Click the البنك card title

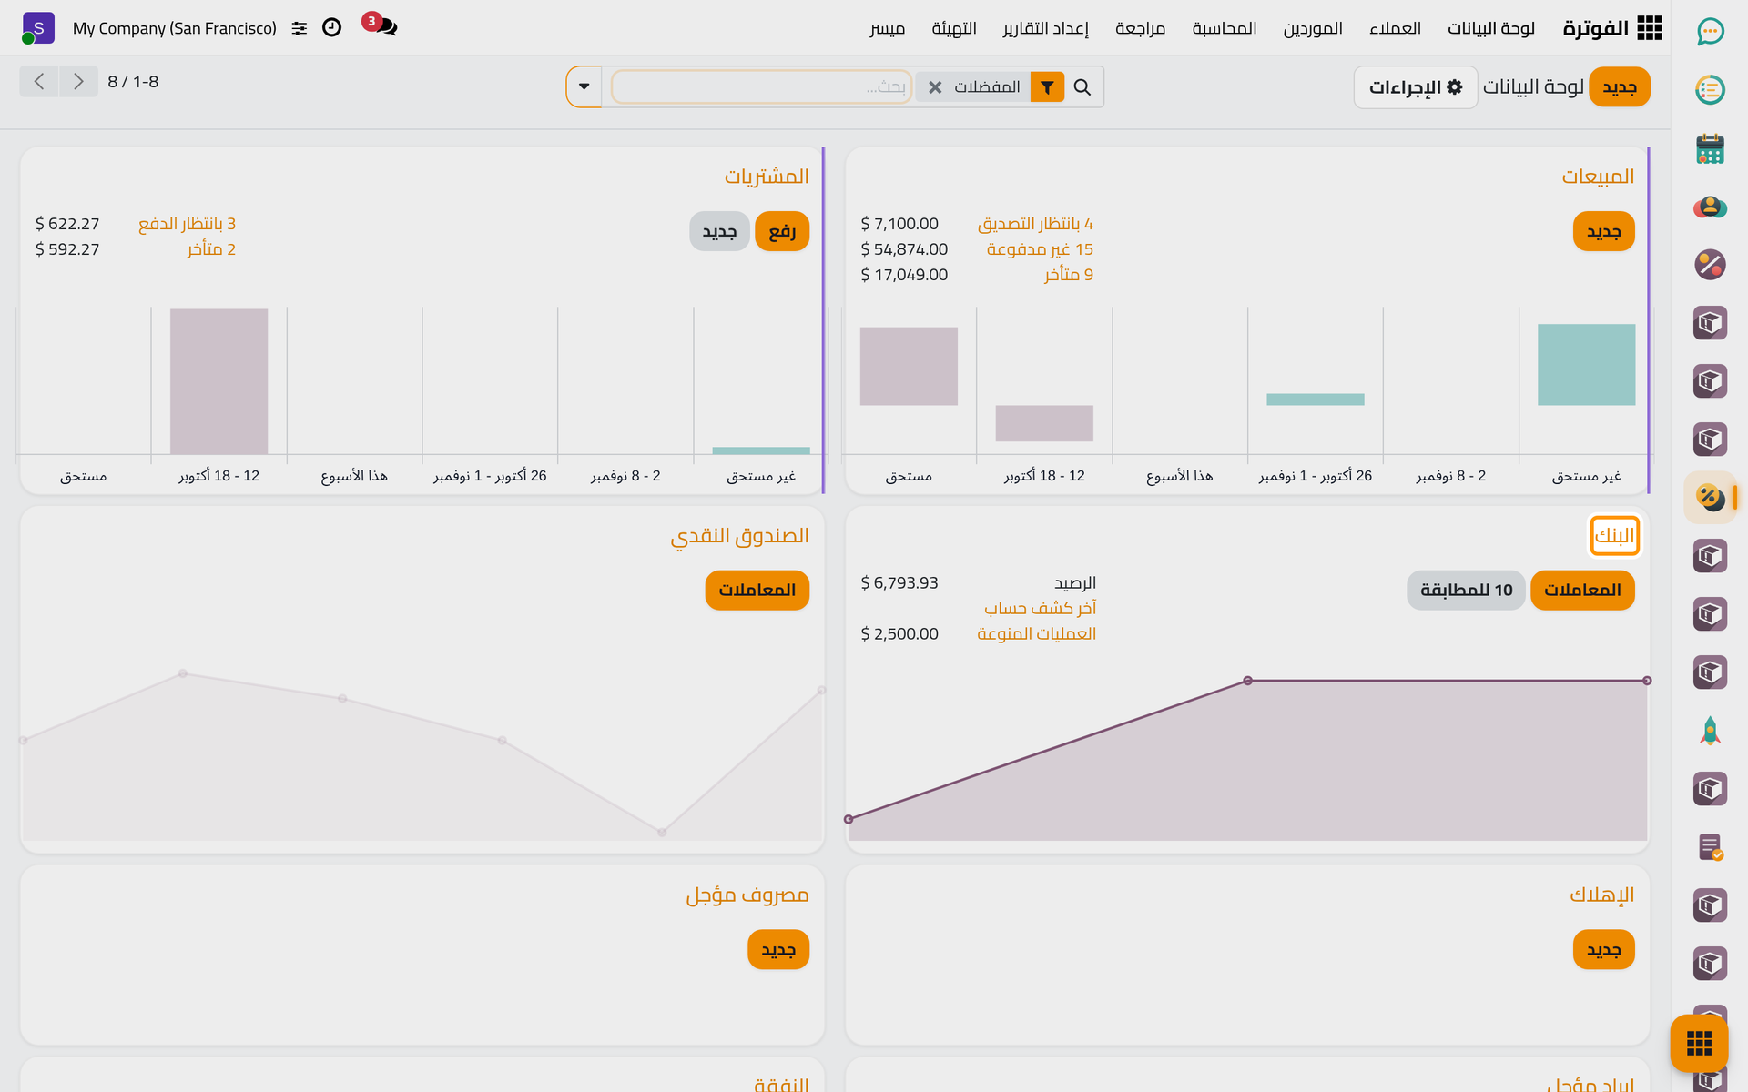click(1614, 536)
